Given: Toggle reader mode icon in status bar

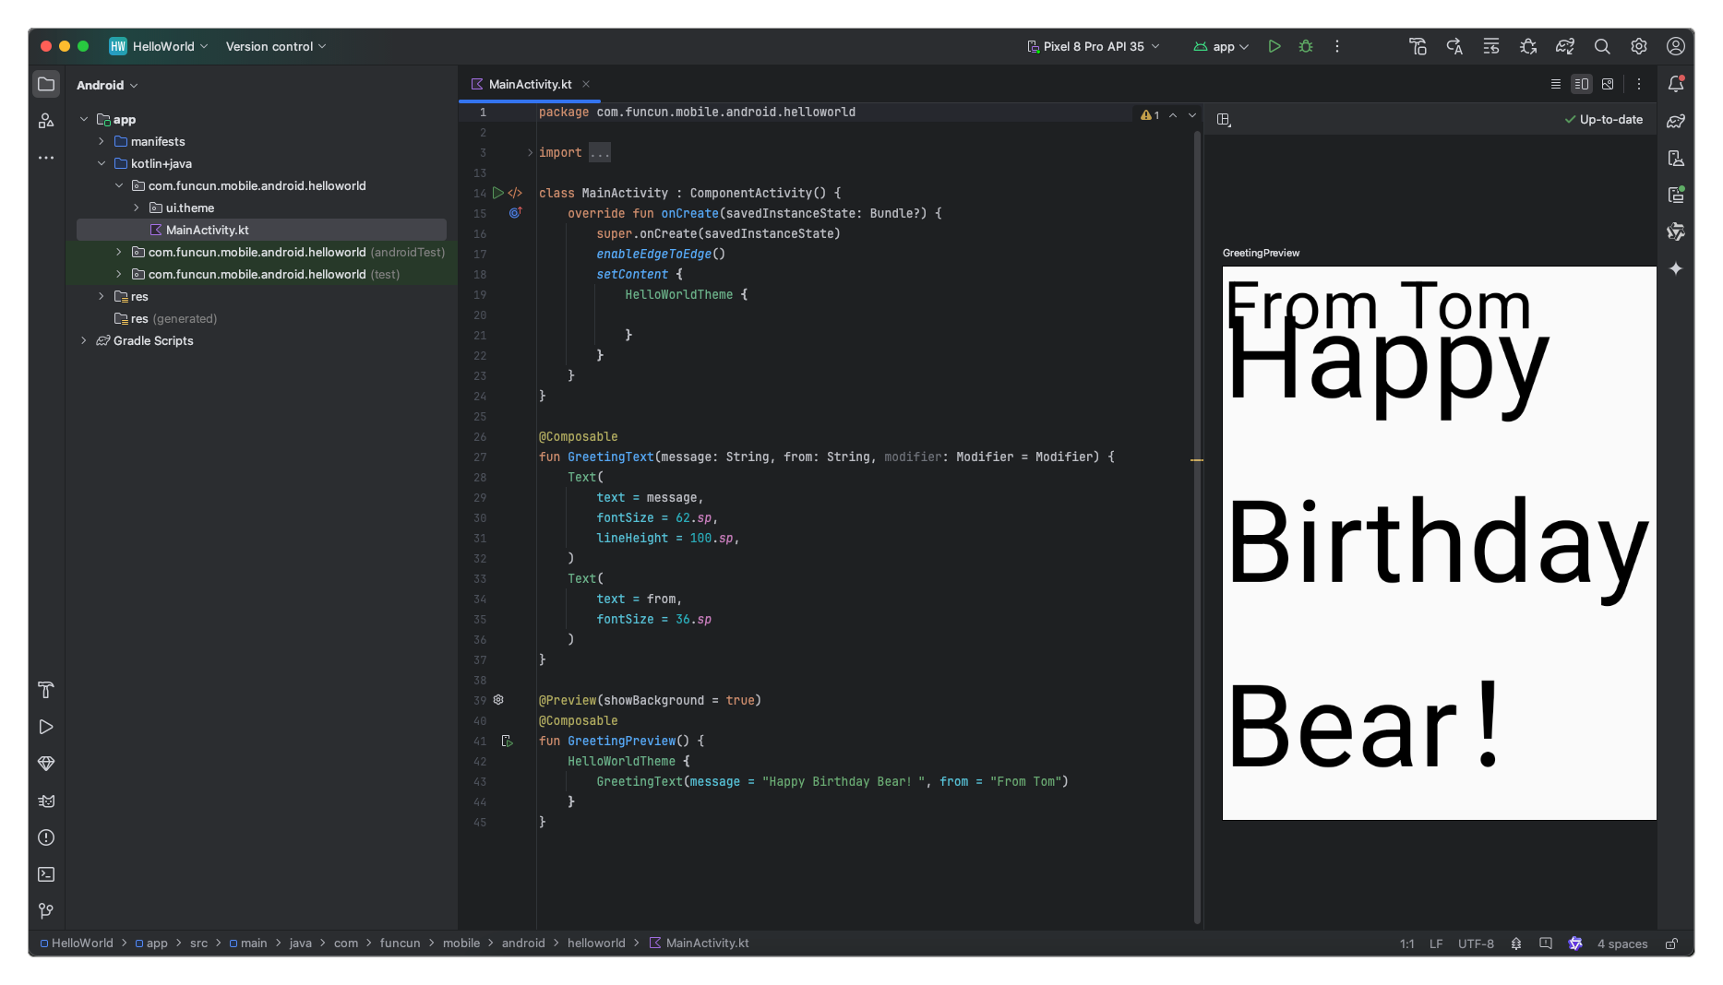Looking at the screenshot, I should tap(1546, 943).
